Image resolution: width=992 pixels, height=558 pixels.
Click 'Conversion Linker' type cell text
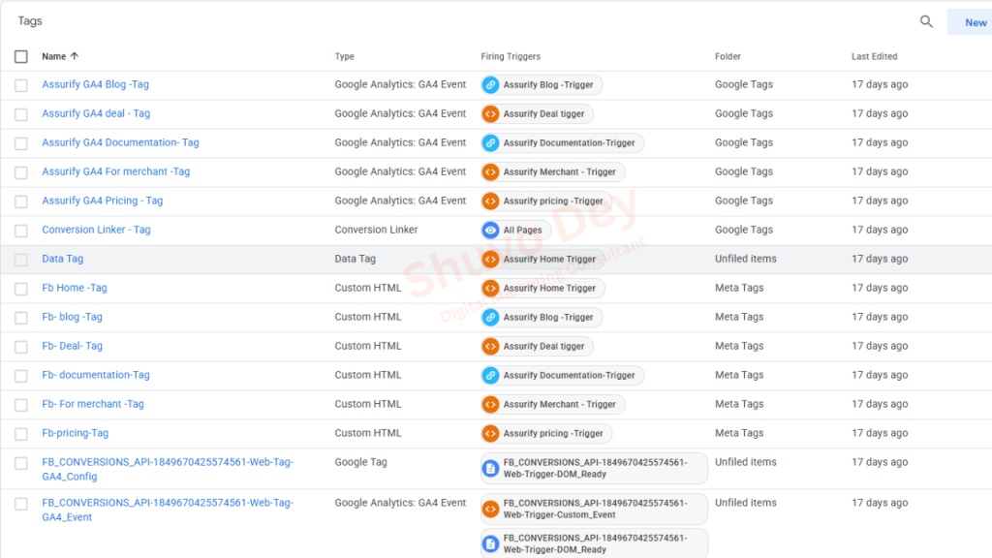pyautogui.click(x=377, y=230)
